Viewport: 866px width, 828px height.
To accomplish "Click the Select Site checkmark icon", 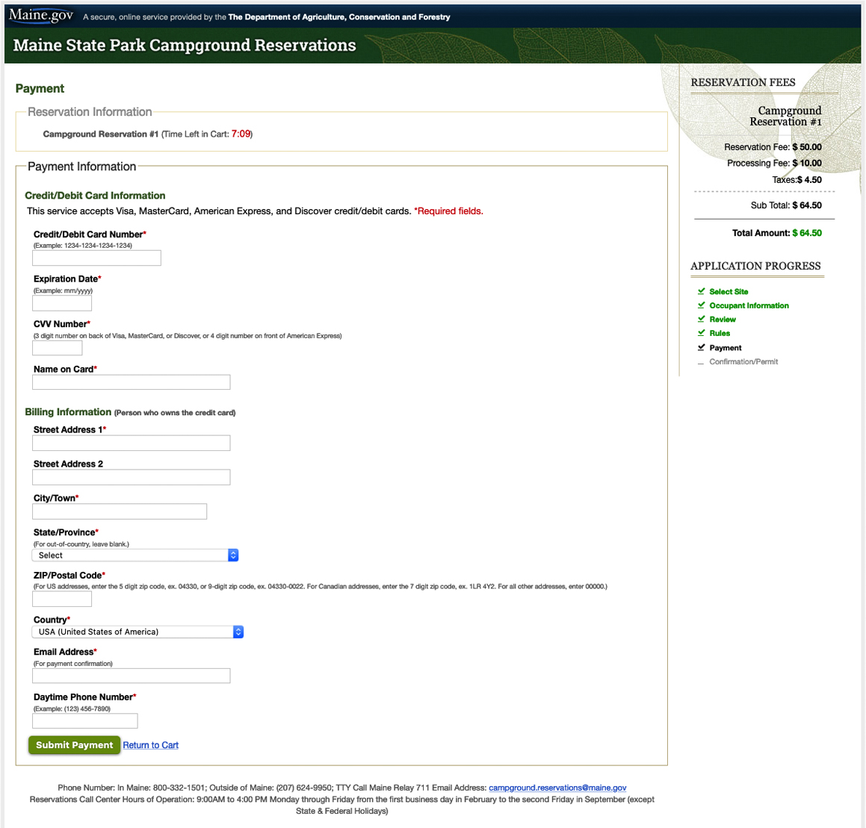I will pos(701,291).
